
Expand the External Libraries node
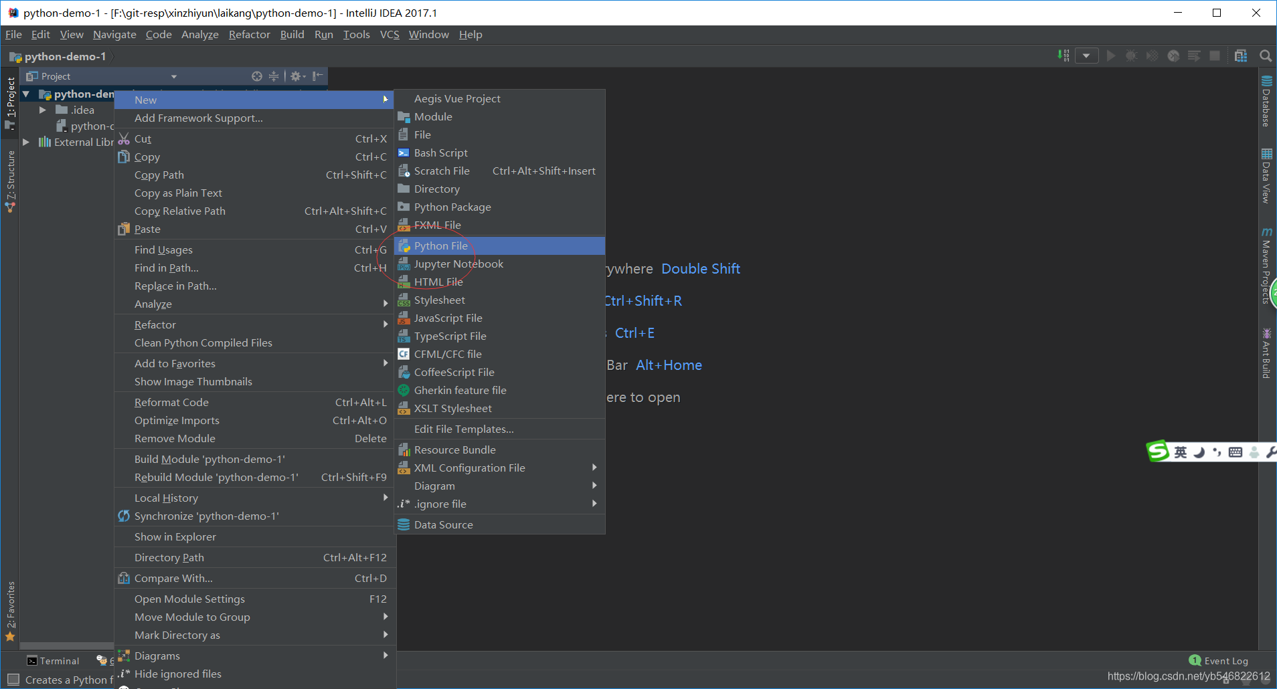[x=26, y=142]
